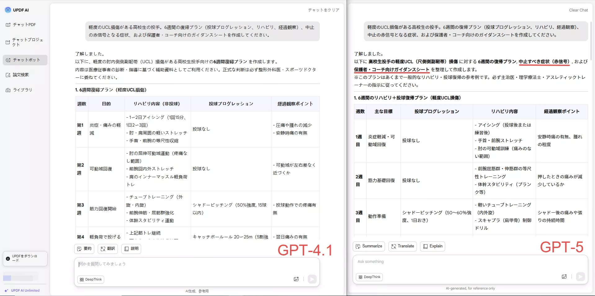The width and height of the screenshot is (595, 296).
Task: Enable DeepThink in the GPT-4.1 panel
Action: 91,279
